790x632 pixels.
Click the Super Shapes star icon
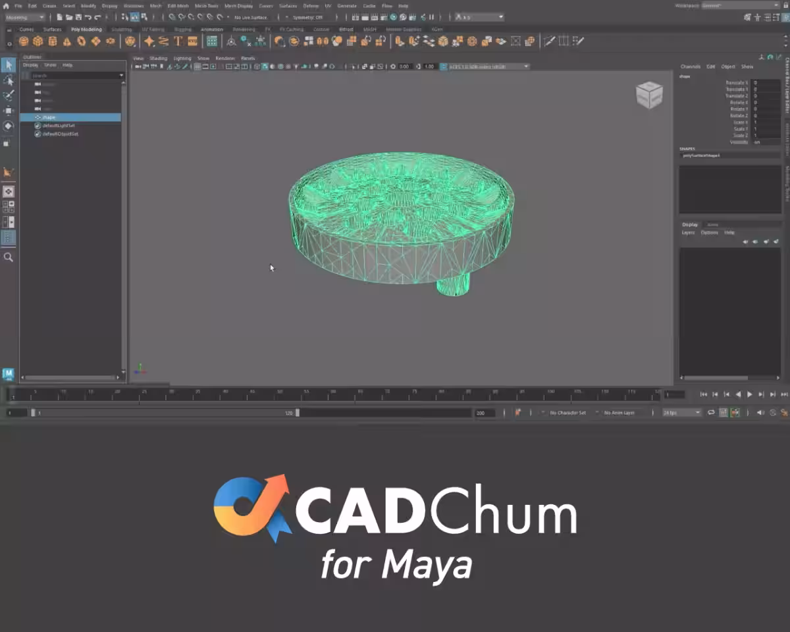pos(149,41)
